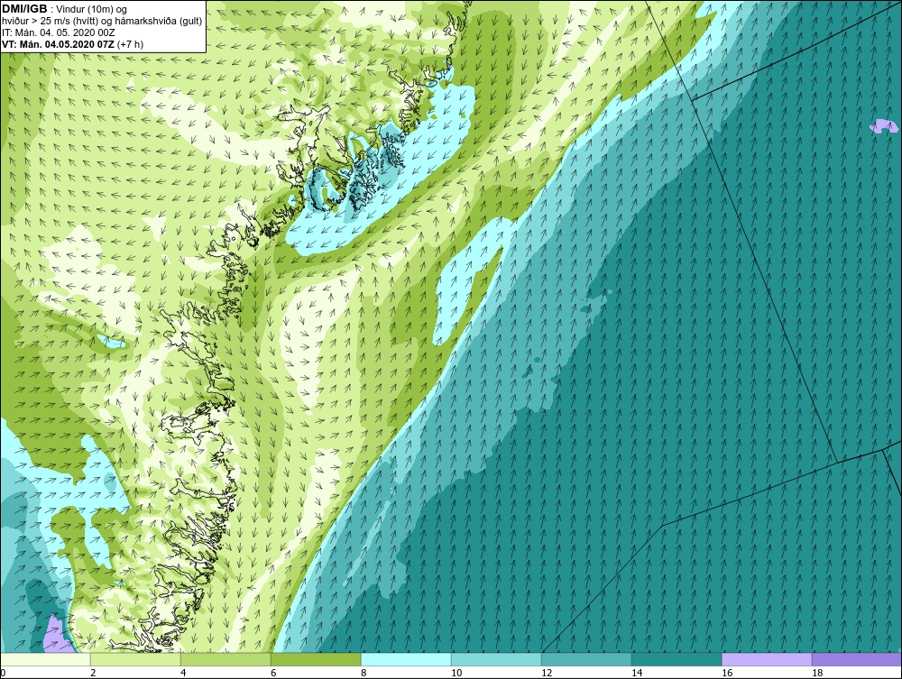Viewport: 902px width, 679px height.
Task: Click the 4–6 m/s green legend swatch
Action: tap(225, 659)
